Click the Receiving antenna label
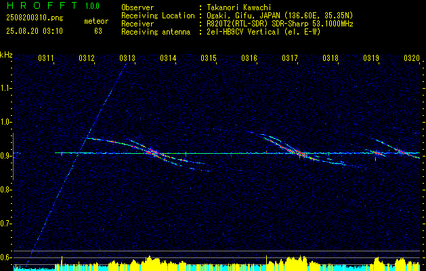 pyautogui.click(x=156, y=32)
